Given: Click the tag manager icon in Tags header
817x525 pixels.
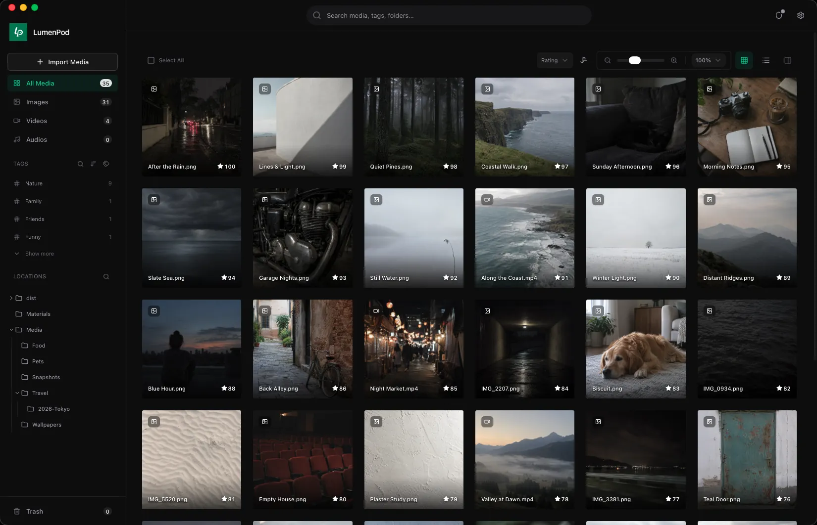Looking at the screenshot, I should pos(106,164).
